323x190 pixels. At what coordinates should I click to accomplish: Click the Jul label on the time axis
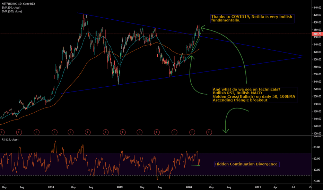tap(293, 187)
